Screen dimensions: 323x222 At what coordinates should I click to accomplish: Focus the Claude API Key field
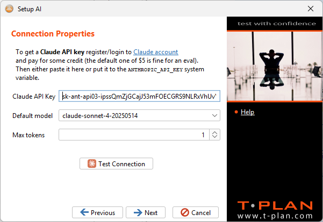point(139,96)
